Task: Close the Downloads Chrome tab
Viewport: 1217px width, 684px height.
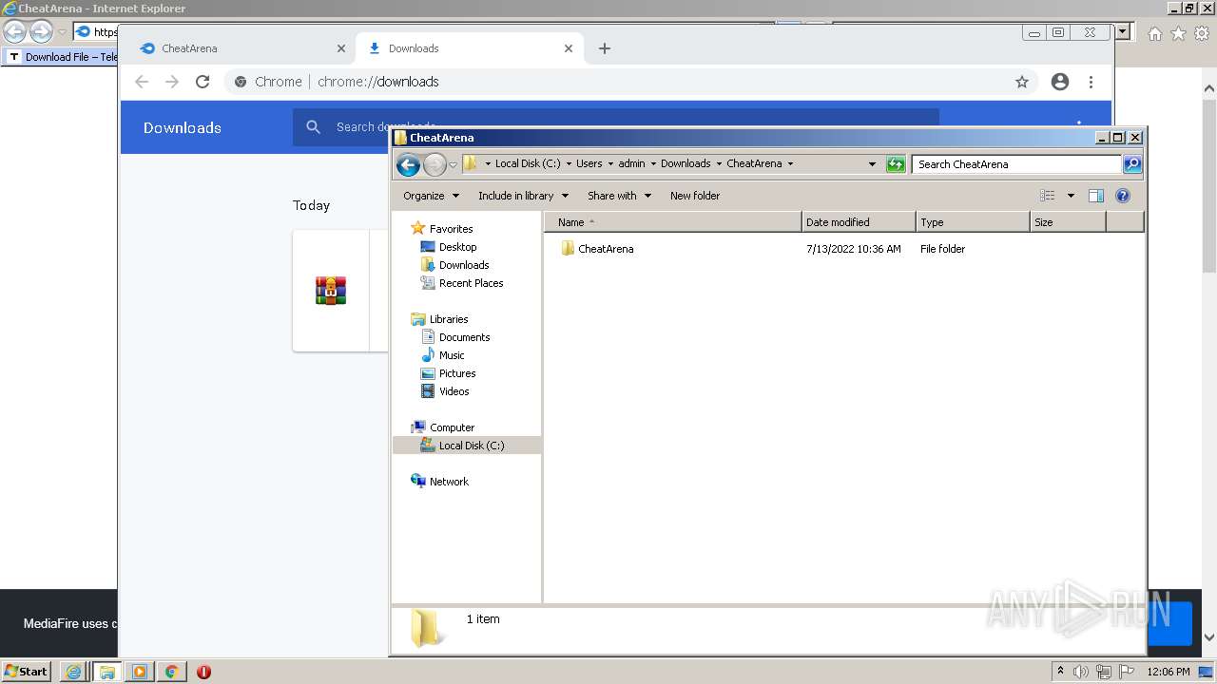Action: 569,48
